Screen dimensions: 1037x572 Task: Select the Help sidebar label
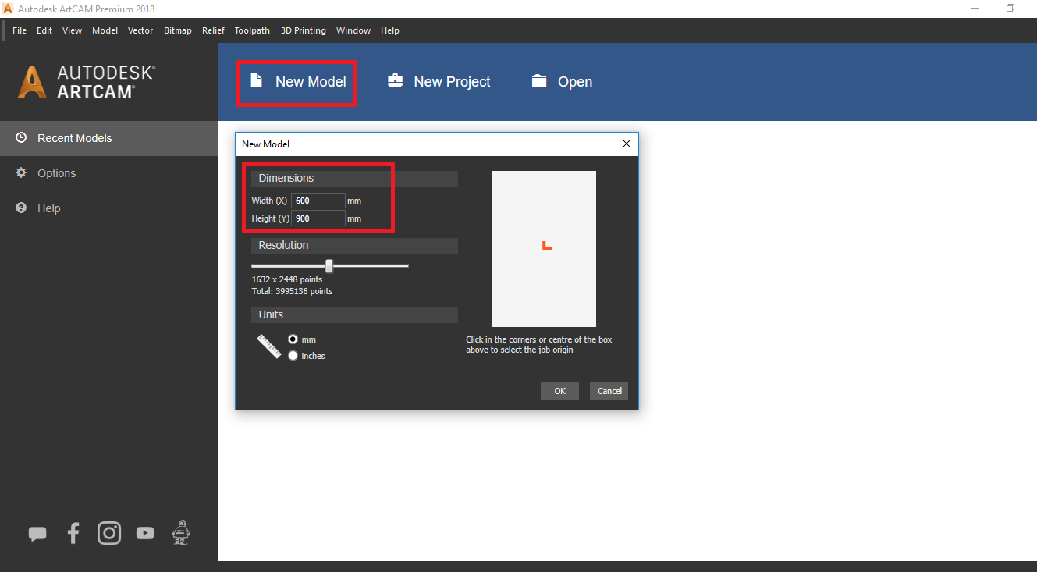click(x=49, y=208)
